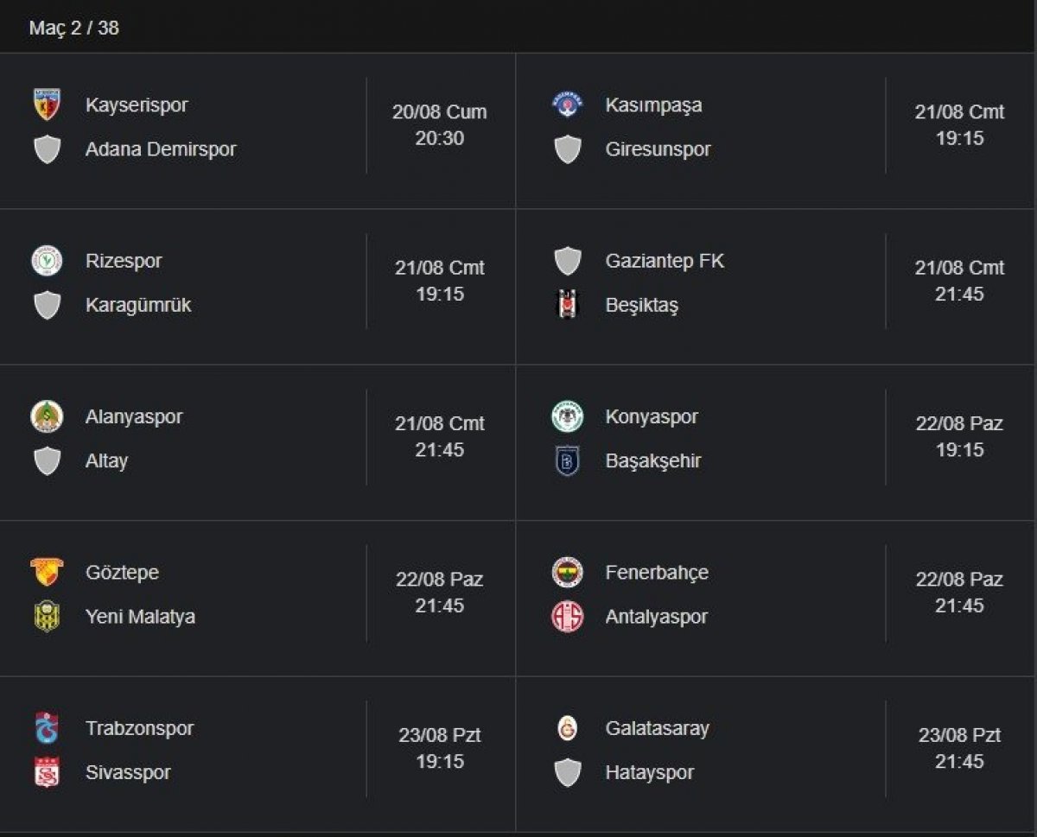The width and height of the screenshot is (1037, 837).
Task: Click the Göztepe team logo
Action: [x=47, y=572]
